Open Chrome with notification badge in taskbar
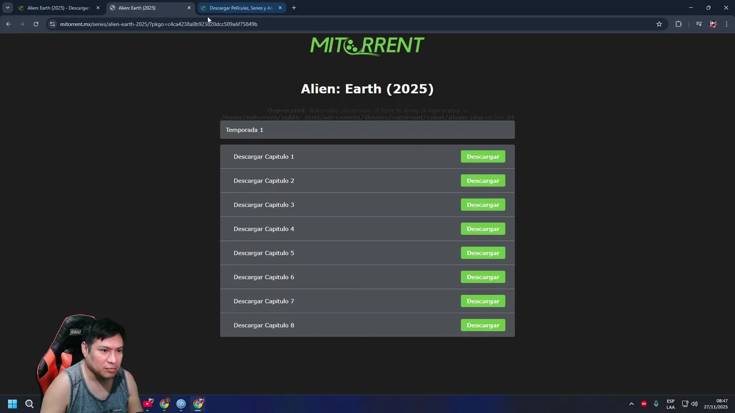Image resolution: width=735 pixels, height=413 pixels. (164, 404)
